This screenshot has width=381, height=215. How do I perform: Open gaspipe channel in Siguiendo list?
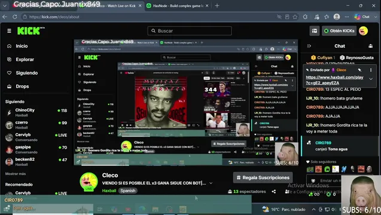pyautogui.click(x=36, y=149)
